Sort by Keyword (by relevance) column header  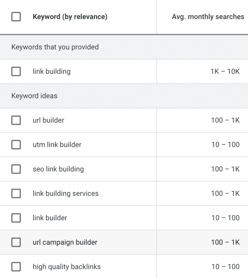(70, 17)
